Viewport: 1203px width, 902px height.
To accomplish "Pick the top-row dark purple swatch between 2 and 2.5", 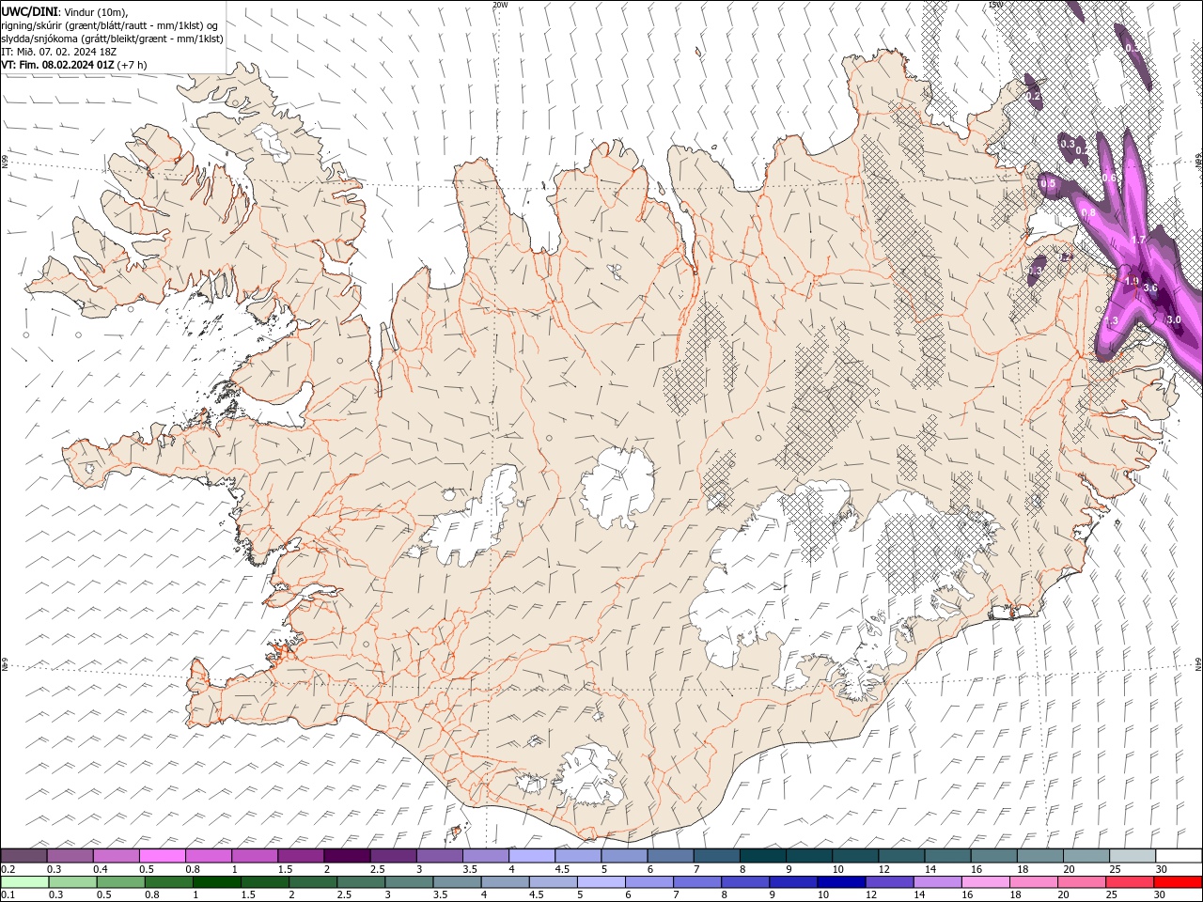I will 347,855.
